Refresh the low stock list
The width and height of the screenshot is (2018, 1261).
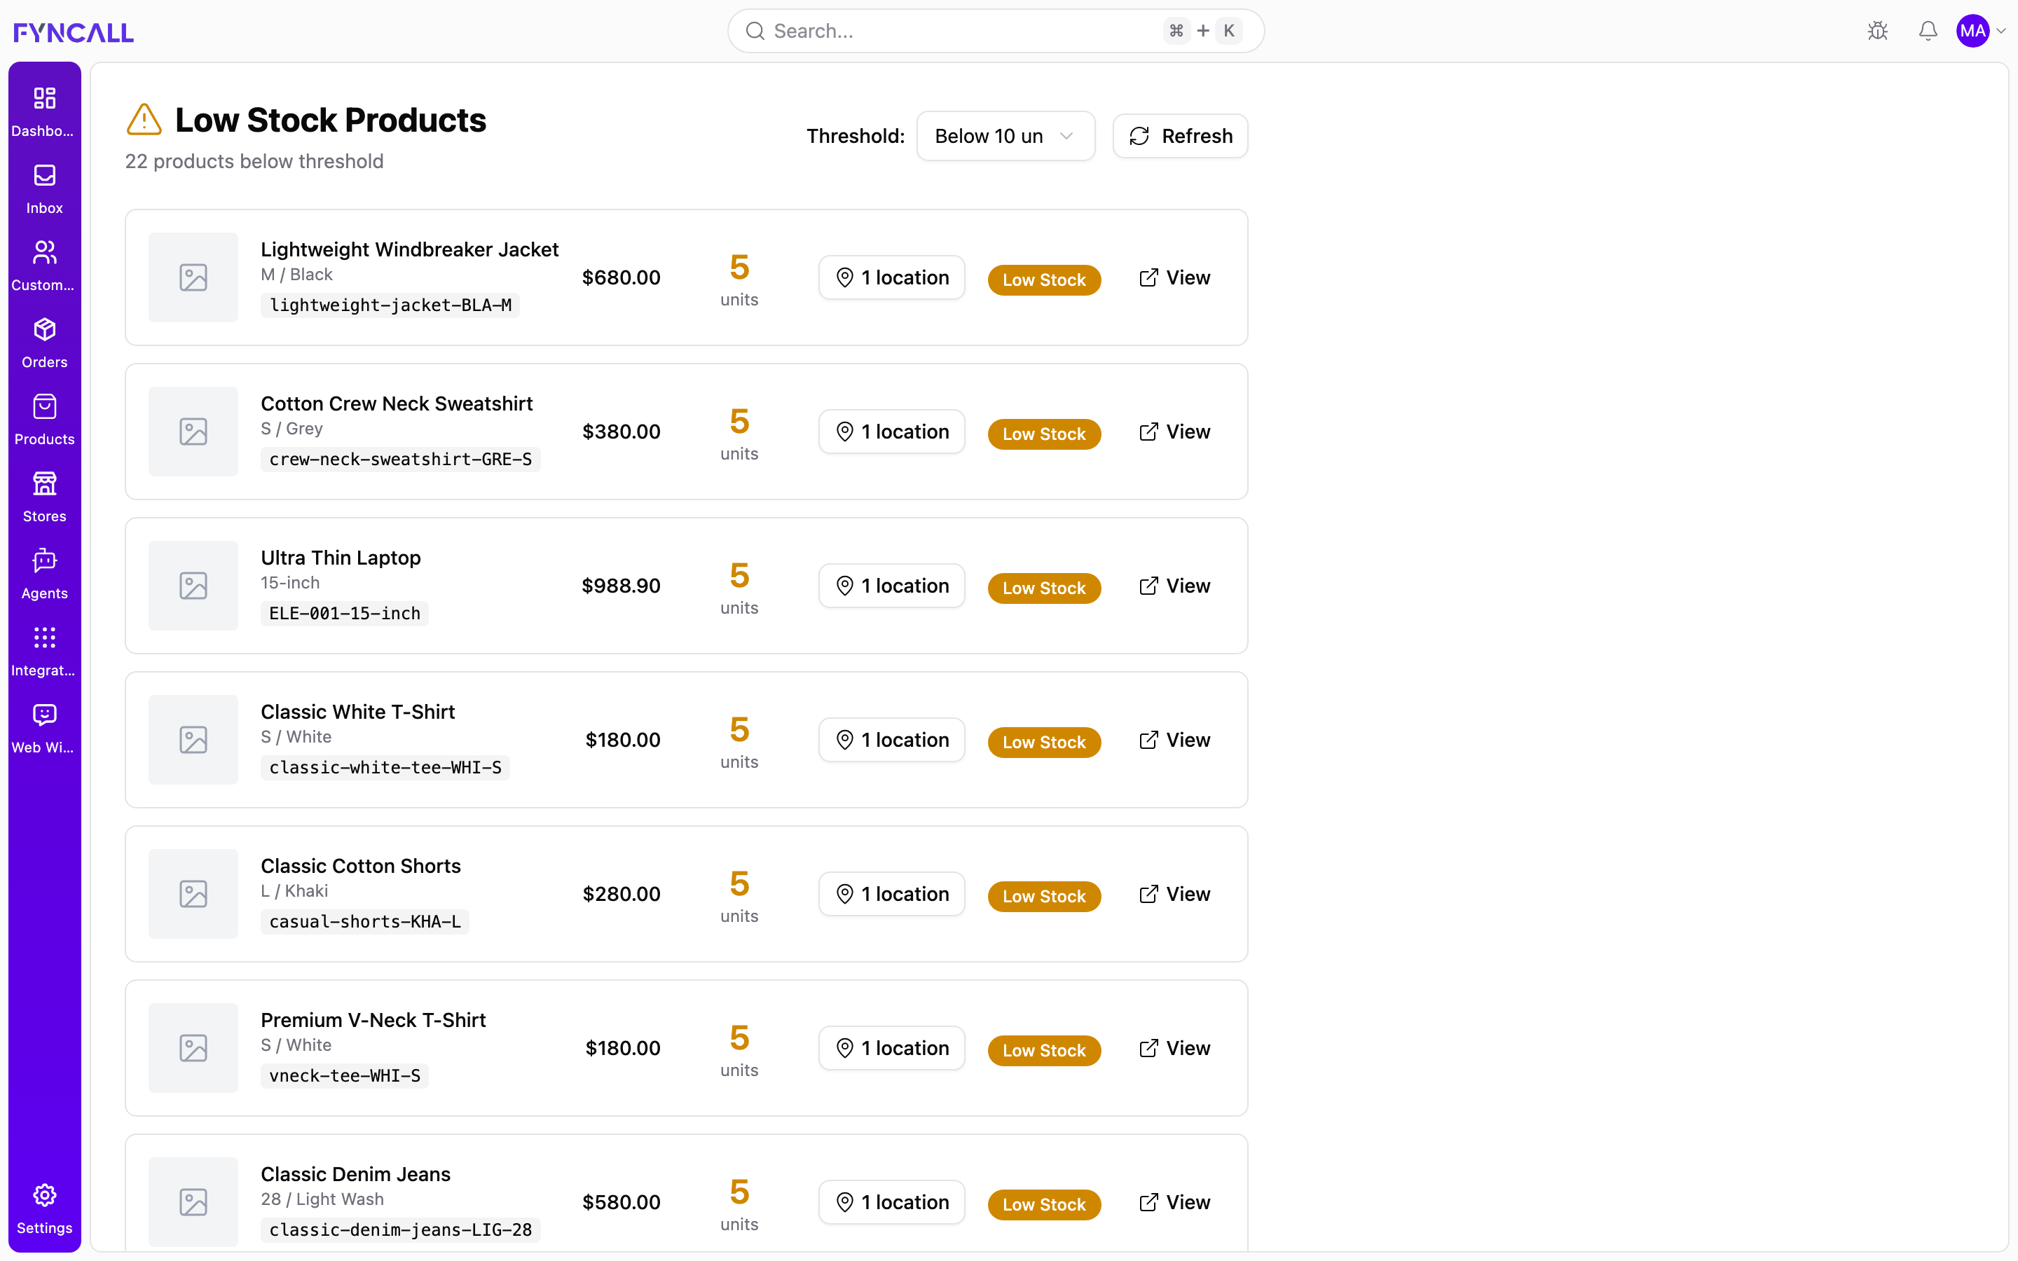[1180, 136]
